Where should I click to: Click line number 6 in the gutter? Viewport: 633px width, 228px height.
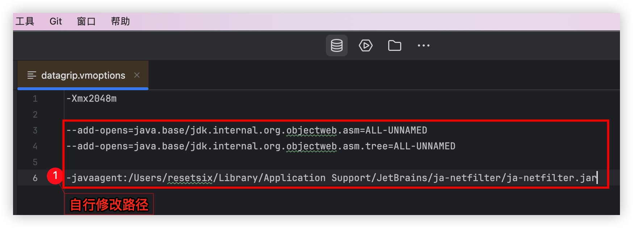(x=35, y=178)
